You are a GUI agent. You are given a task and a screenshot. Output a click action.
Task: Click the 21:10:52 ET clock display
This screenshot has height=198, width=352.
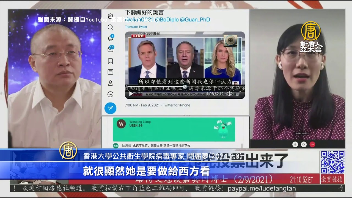(302, 180)
